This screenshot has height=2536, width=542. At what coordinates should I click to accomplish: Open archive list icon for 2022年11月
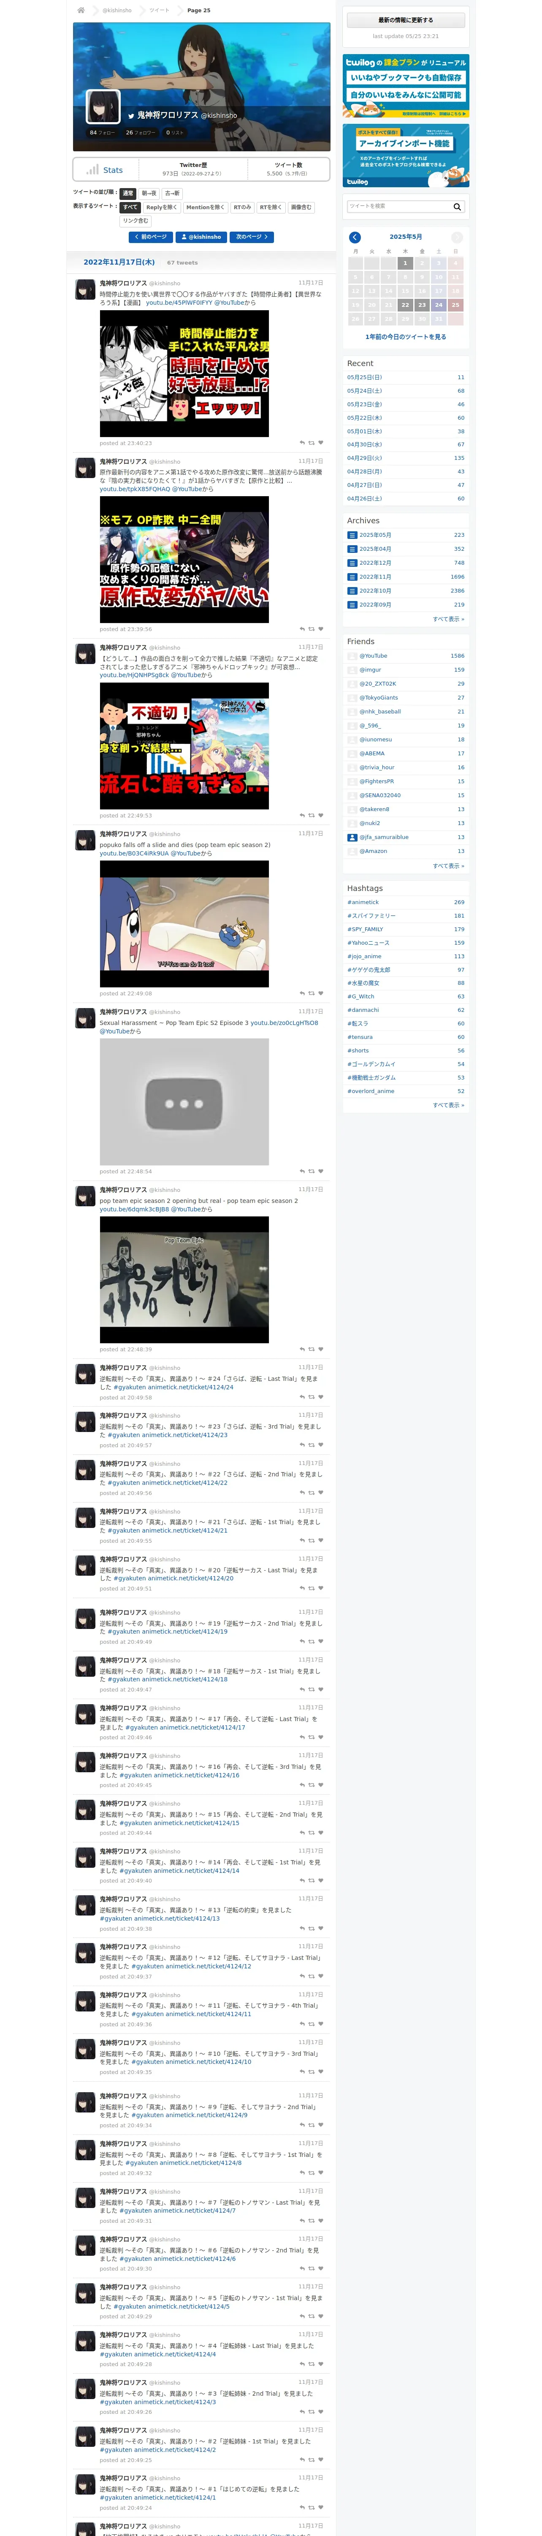(352, 577)
